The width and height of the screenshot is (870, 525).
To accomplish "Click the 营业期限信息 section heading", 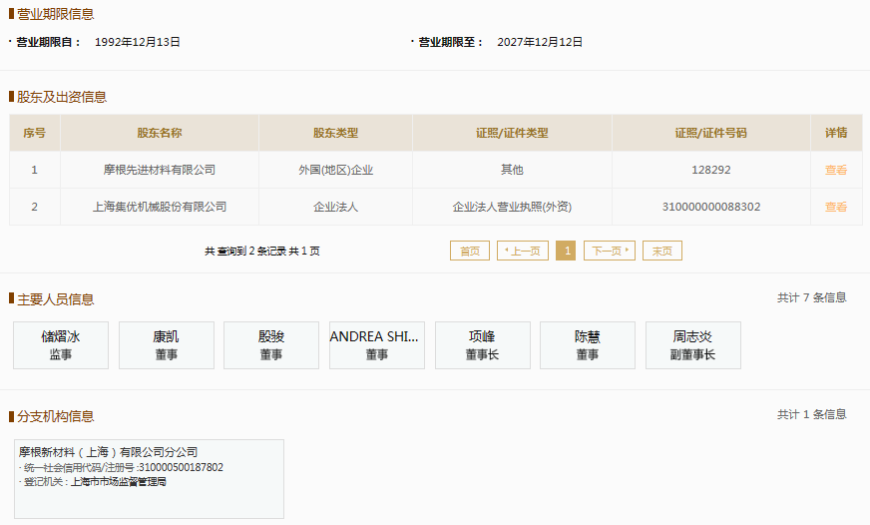I will [56, 14].
